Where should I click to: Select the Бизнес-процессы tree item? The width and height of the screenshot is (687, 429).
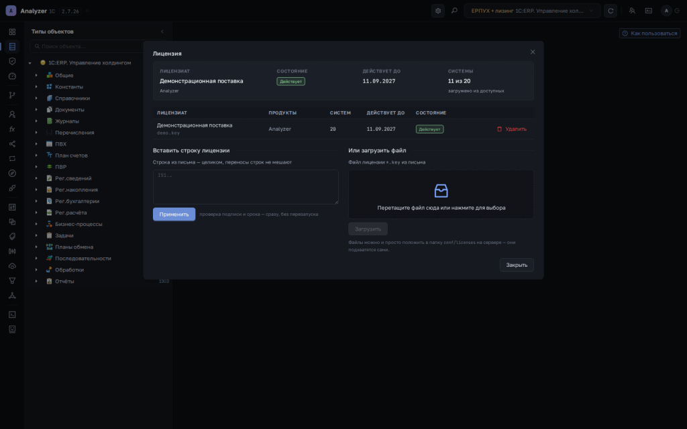[78, 224]
